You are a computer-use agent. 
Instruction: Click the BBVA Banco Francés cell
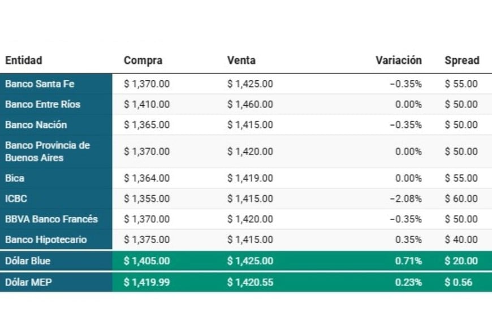tap(51, 219)
